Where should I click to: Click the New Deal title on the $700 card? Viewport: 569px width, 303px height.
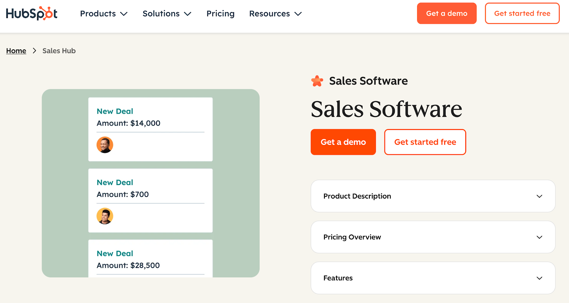[x=115, y=182]
